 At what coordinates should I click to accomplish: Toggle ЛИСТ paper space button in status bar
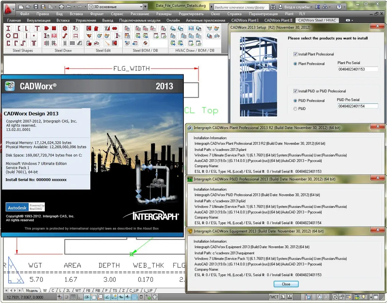[274, 297]
